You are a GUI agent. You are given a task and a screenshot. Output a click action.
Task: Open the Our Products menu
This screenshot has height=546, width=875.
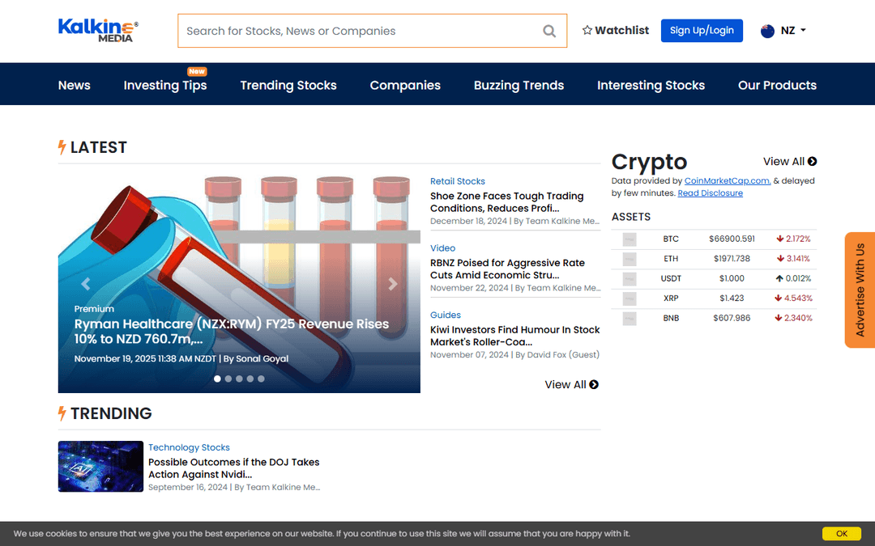pos(777,85)
